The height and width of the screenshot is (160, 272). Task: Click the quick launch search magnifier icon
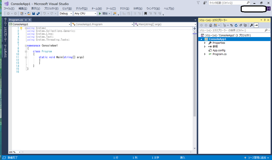[248, 3]
